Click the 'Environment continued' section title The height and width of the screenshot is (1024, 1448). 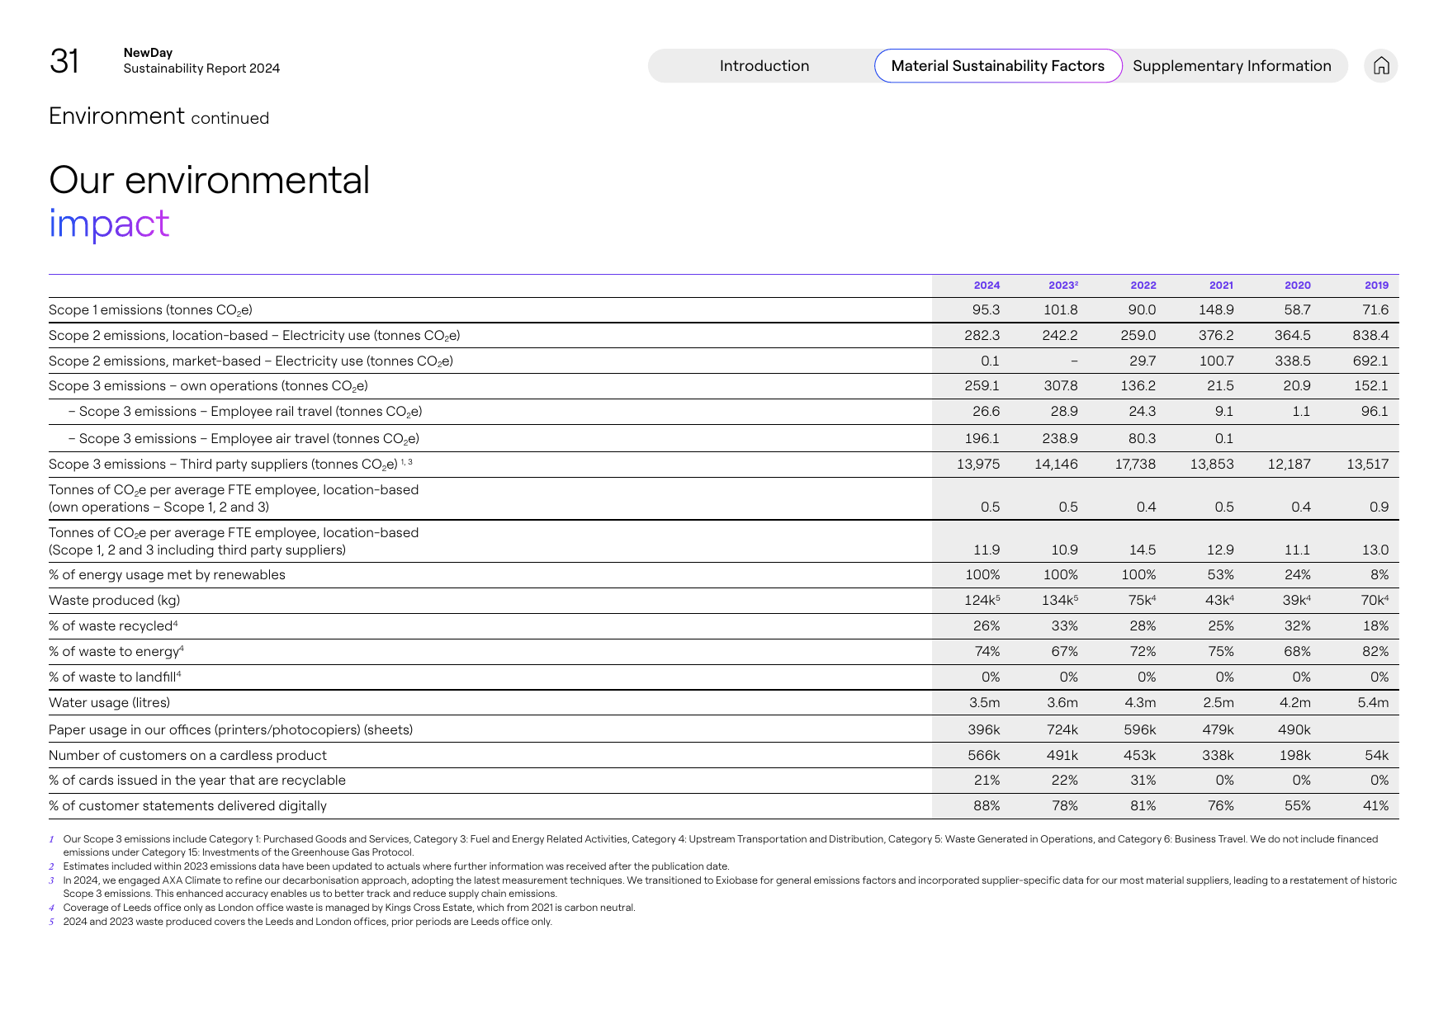point(159,116)
